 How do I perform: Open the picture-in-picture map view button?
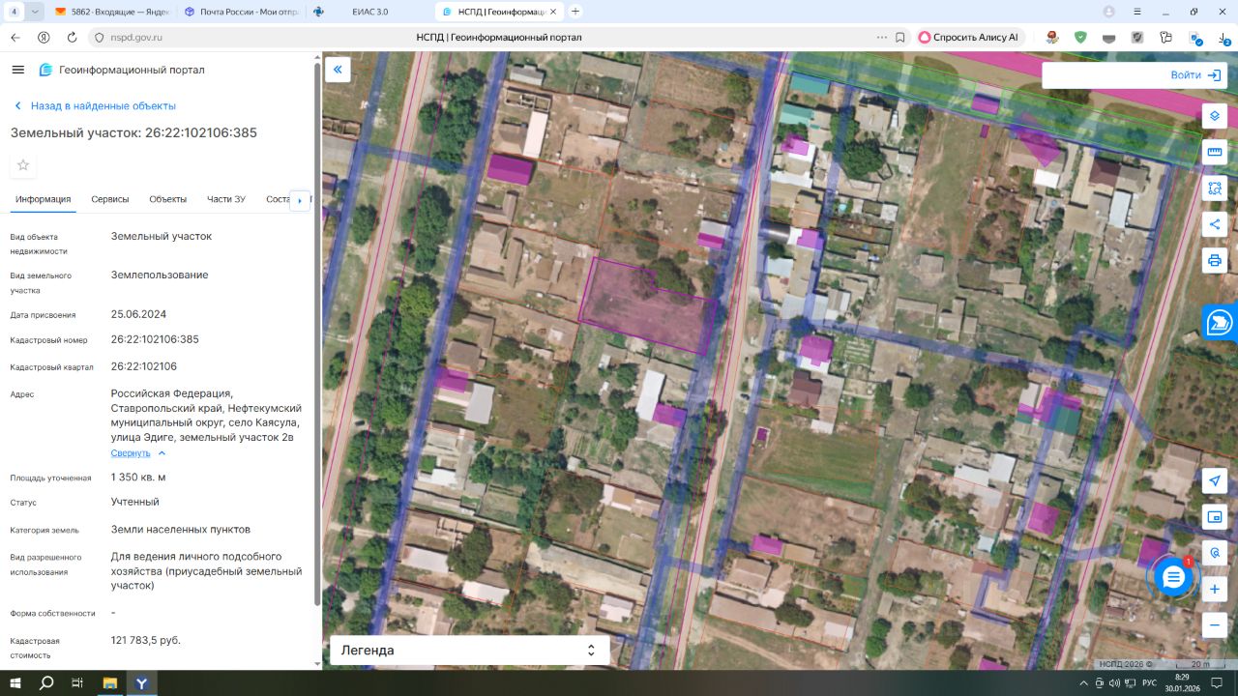point(1215,517)
